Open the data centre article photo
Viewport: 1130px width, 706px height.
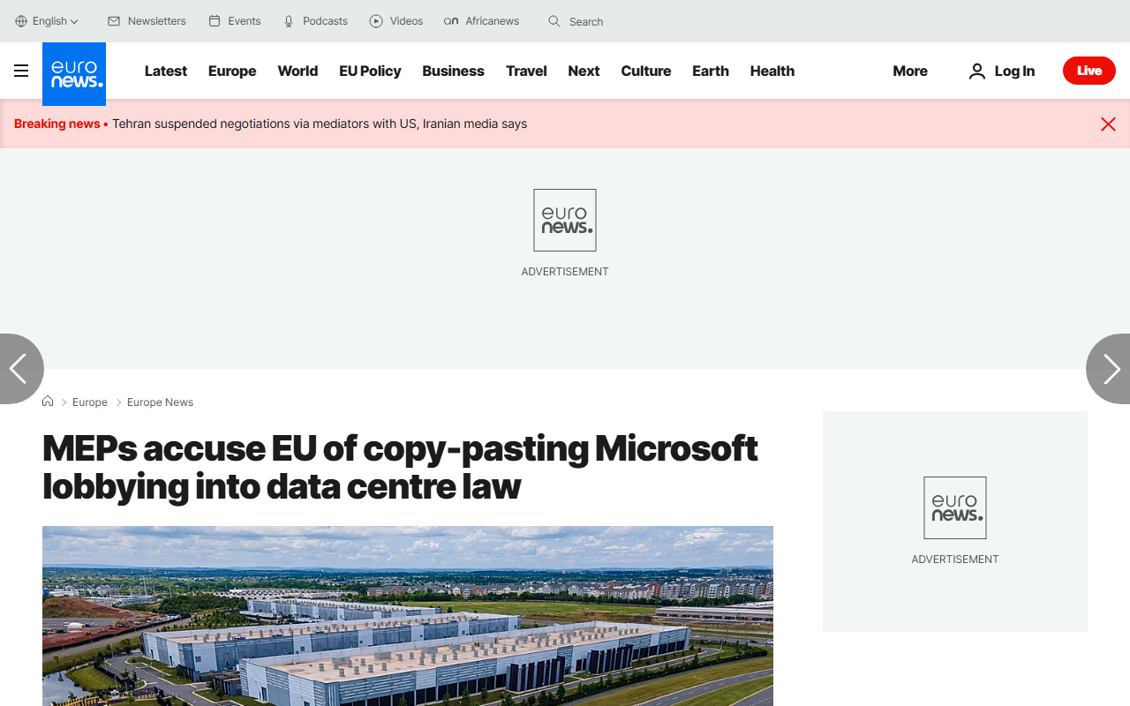point(408,616)
